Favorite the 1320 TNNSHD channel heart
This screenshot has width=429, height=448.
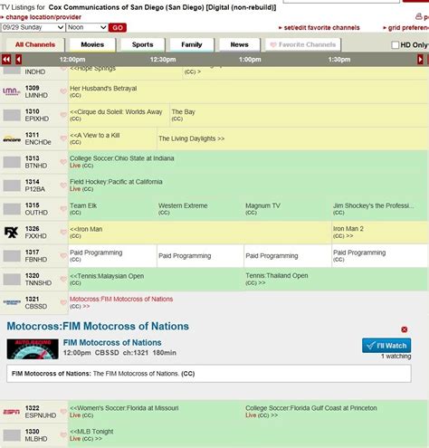pos(63,279)
